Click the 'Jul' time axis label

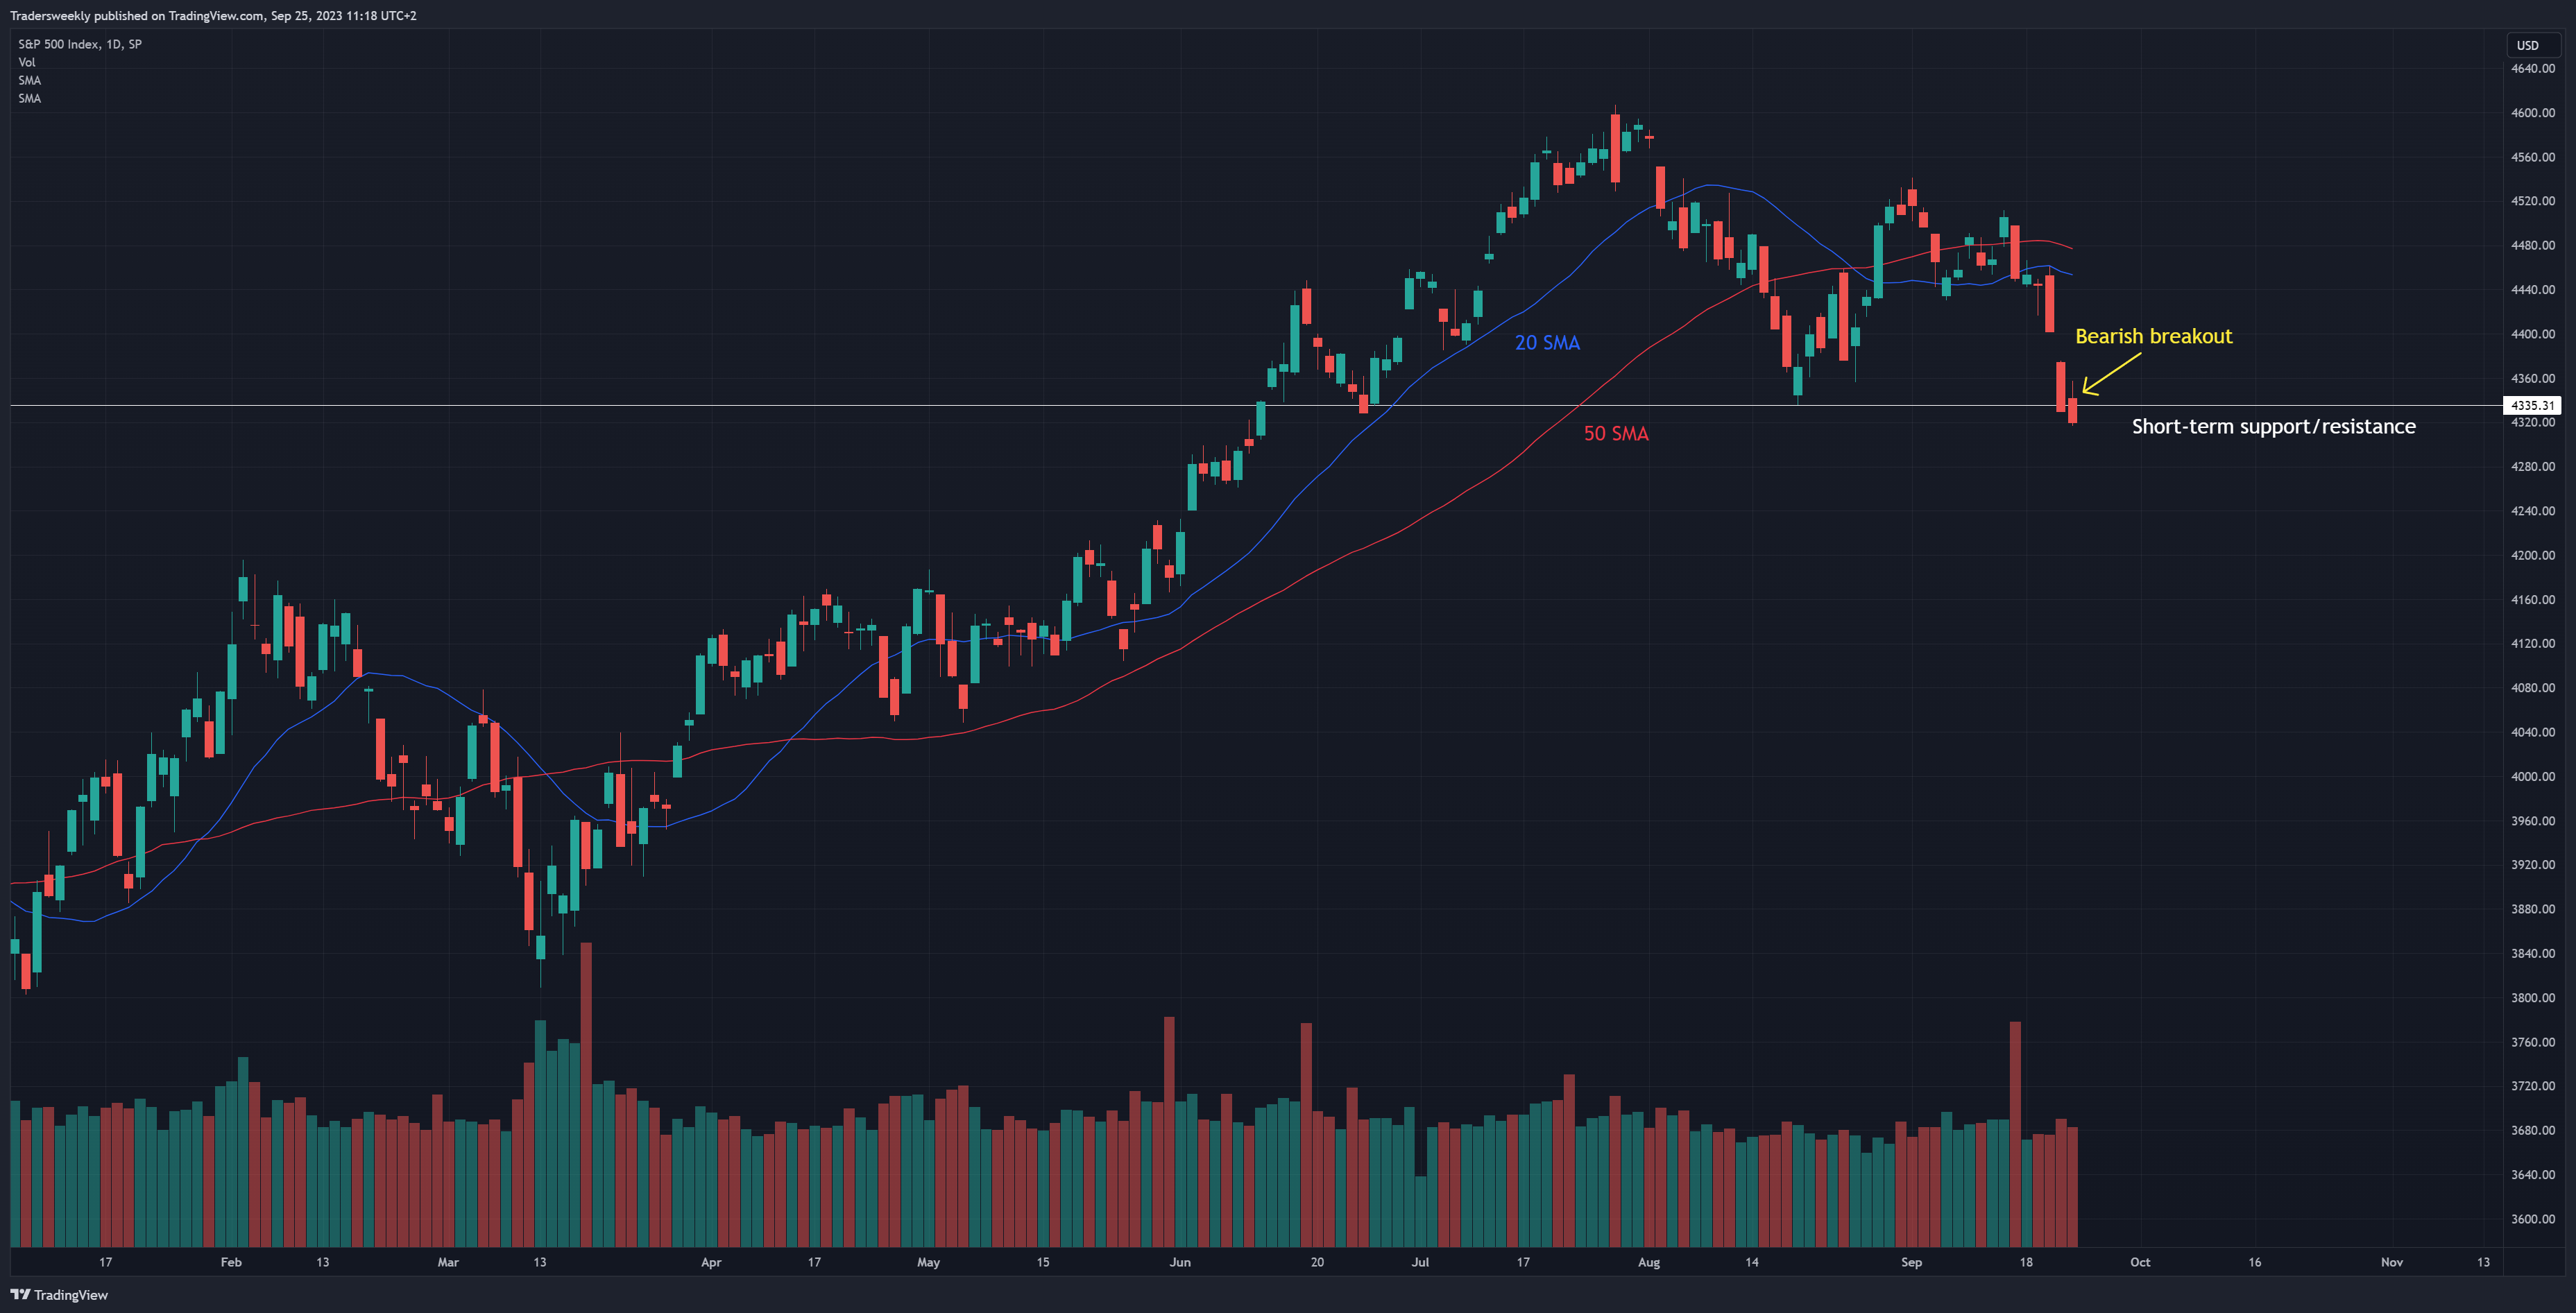pyautogui.click(x=1420, y=1262)
